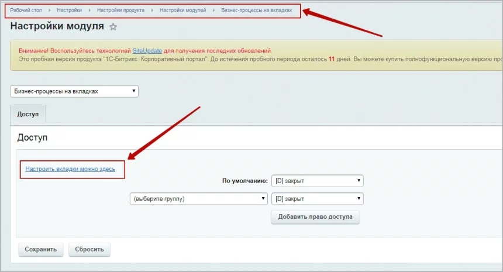Open access level dropdown beside group selector
503x272 pixels.
[x=317, y=199]
